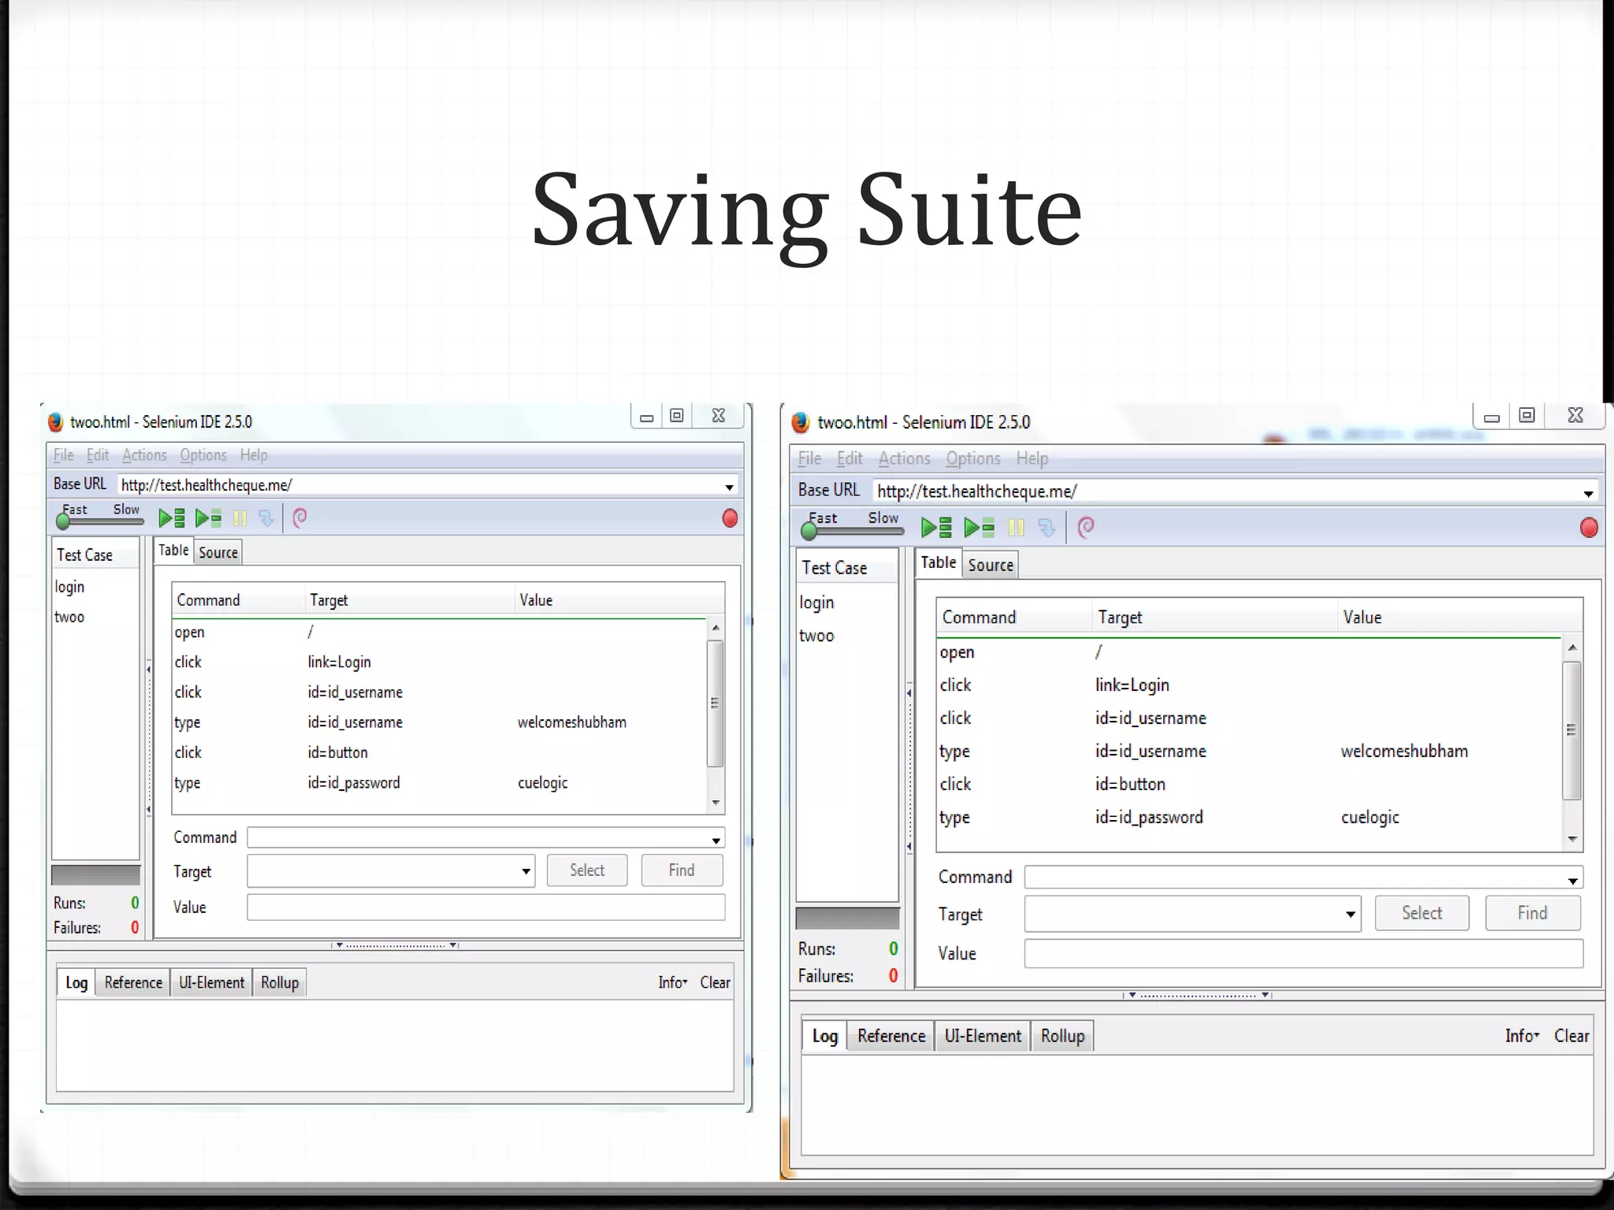Click the Fast/Slow speed slider in right window

[852, 529]
